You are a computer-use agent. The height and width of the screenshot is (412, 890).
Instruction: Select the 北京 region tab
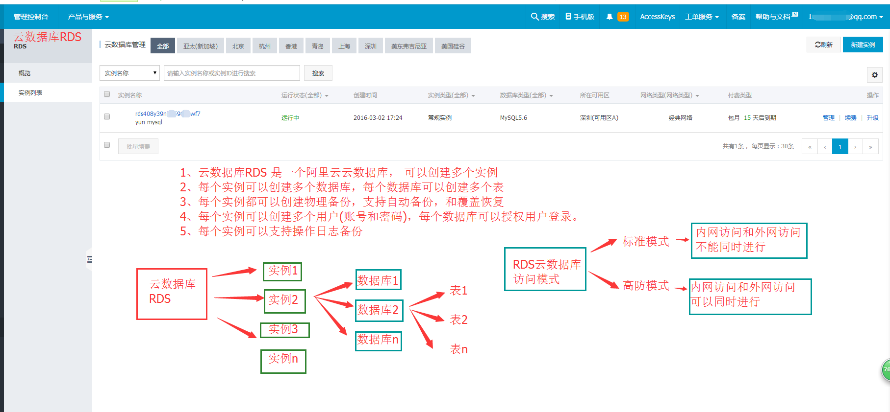click(238, 46)
